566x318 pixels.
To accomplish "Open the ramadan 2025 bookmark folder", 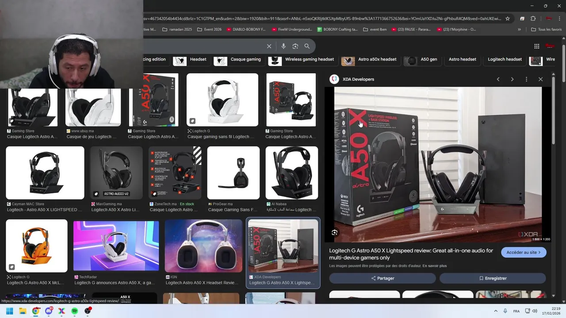I will (177, 30).
